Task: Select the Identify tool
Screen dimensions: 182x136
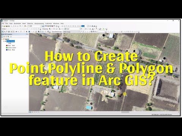Action: click(x=29, y=32)
